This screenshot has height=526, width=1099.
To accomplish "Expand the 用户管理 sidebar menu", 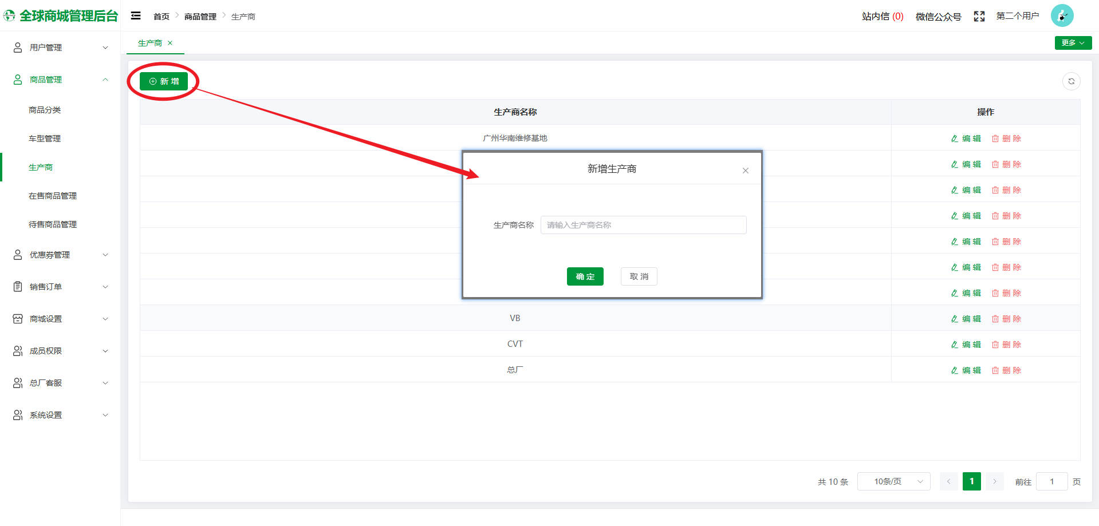I will click(60, 48).
